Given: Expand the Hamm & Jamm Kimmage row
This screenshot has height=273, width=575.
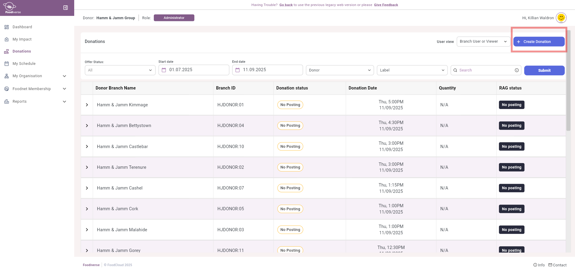Looking at the screenshot, I should 87,105.
